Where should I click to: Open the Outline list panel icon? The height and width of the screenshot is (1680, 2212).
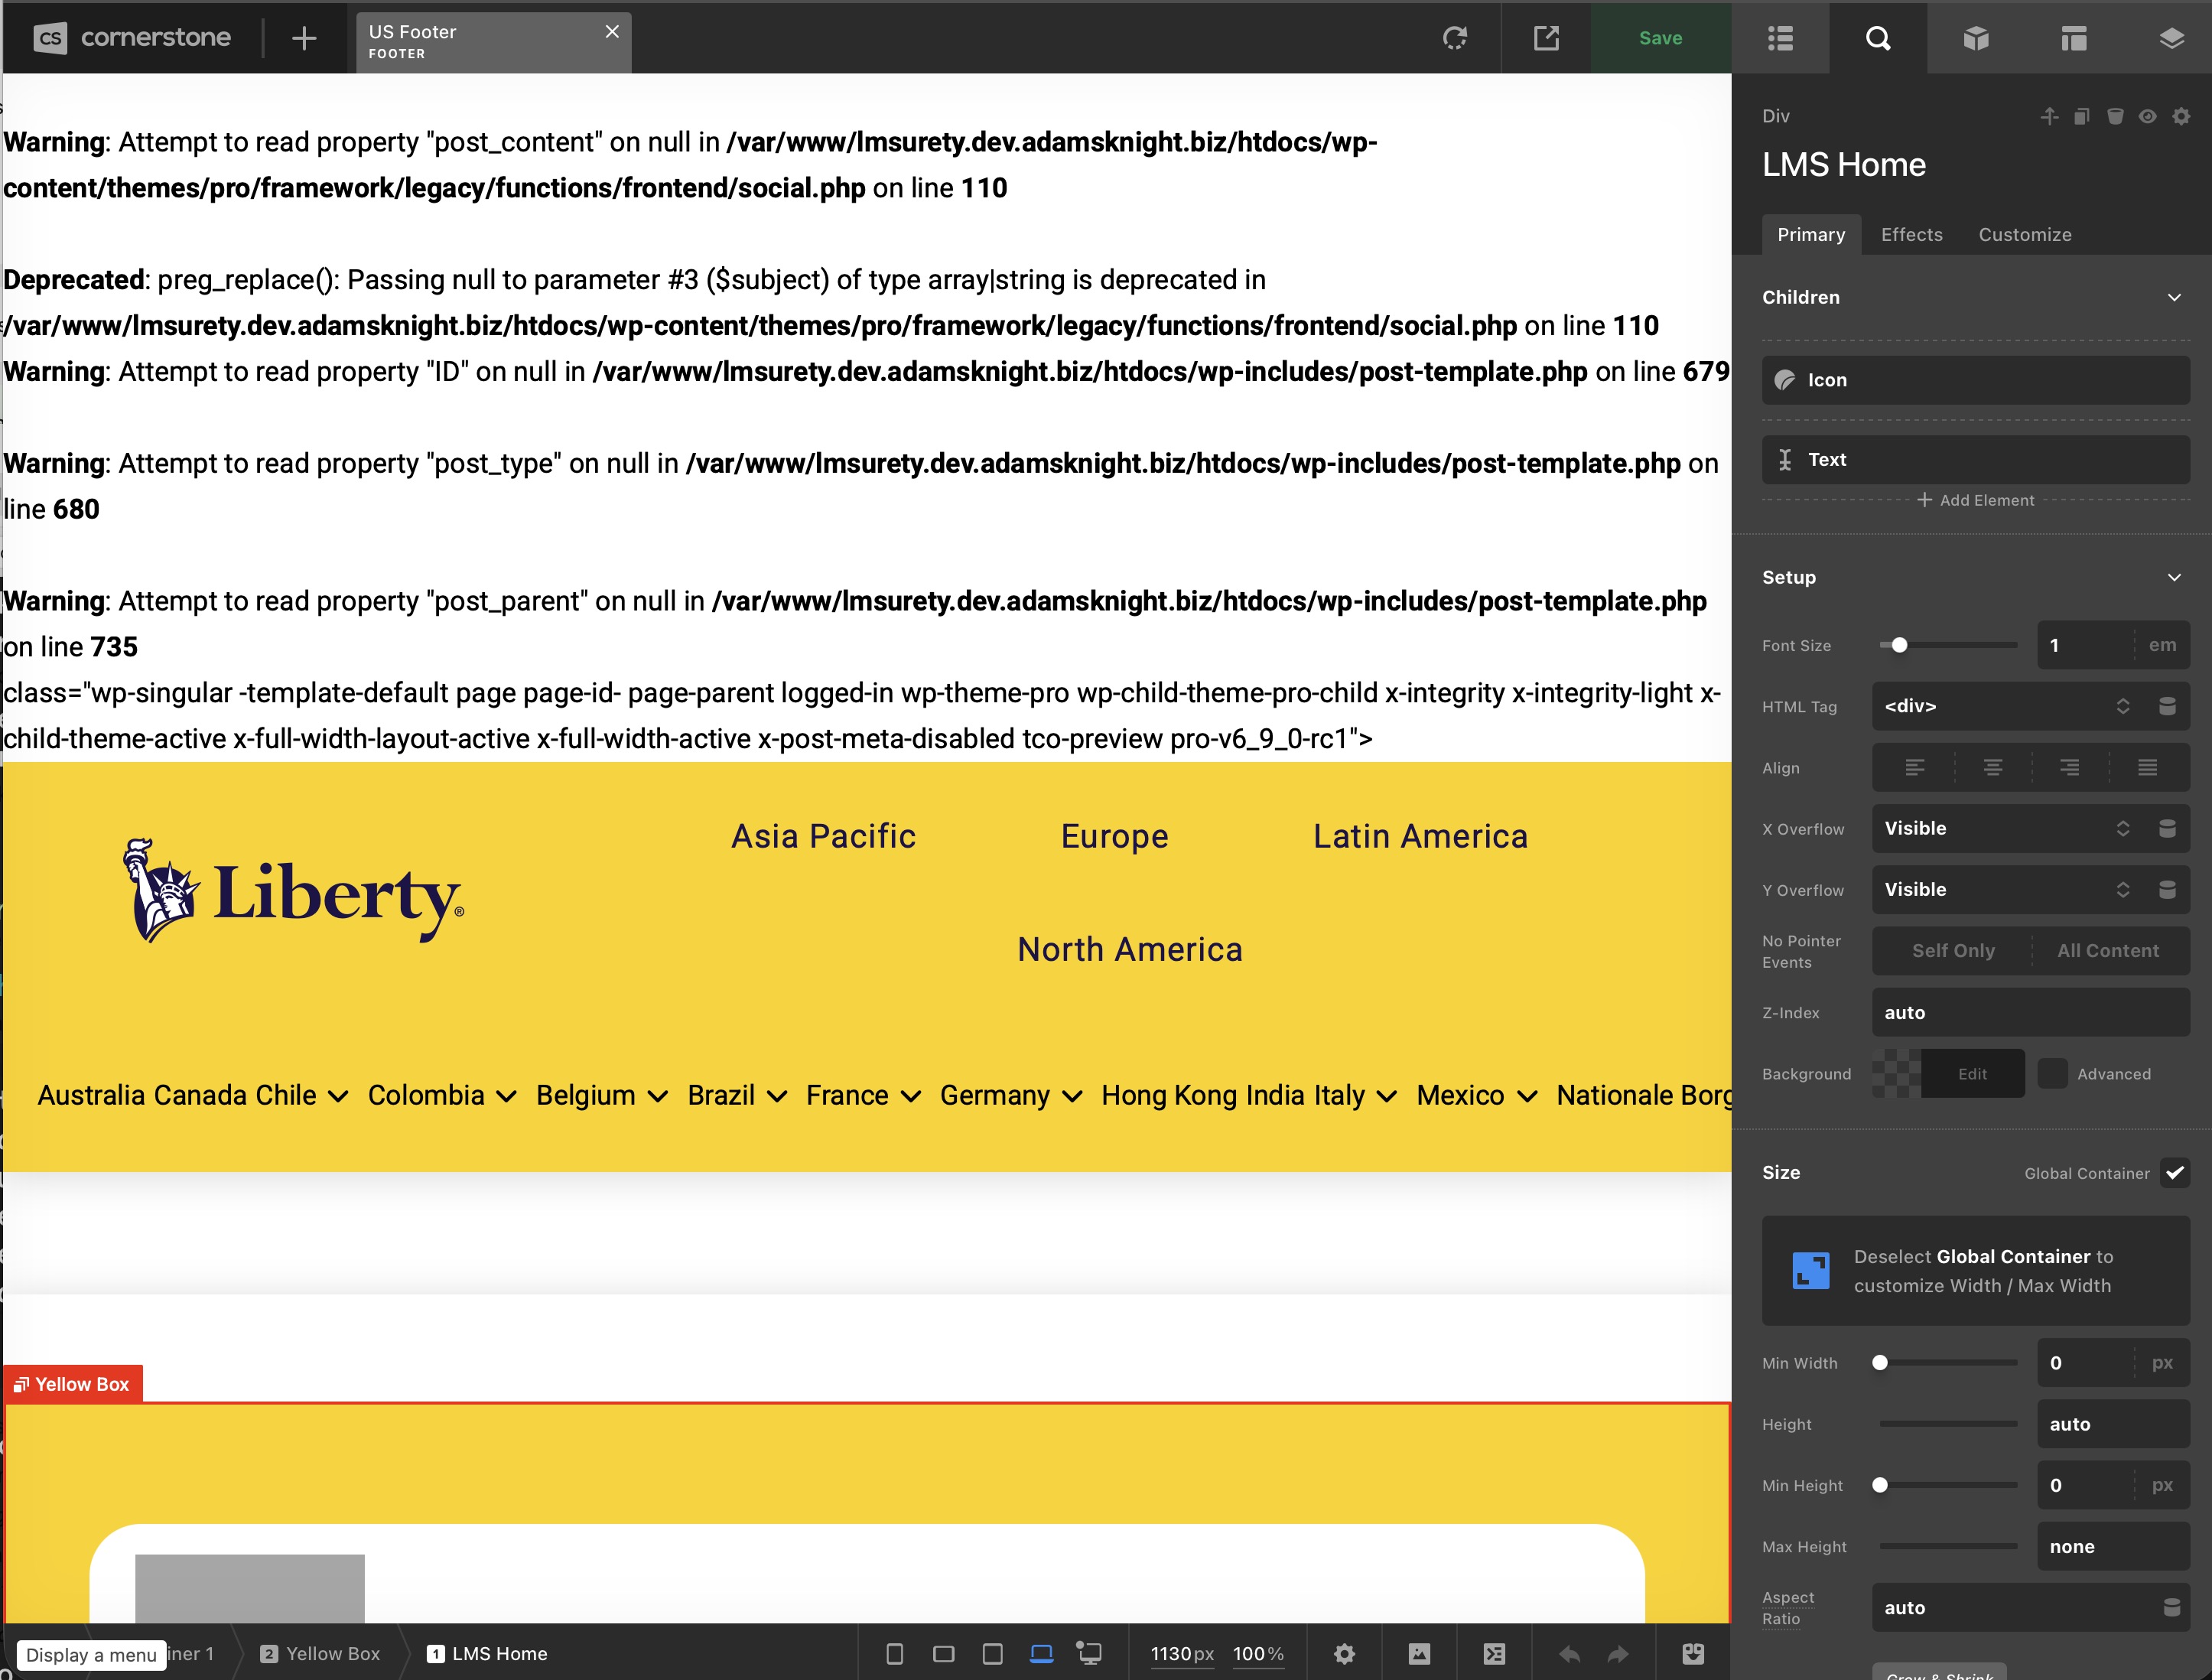[x=1780, y=38]
